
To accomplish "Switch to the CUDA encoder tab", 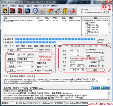I will pyautogui.click(x=73, y=46).
